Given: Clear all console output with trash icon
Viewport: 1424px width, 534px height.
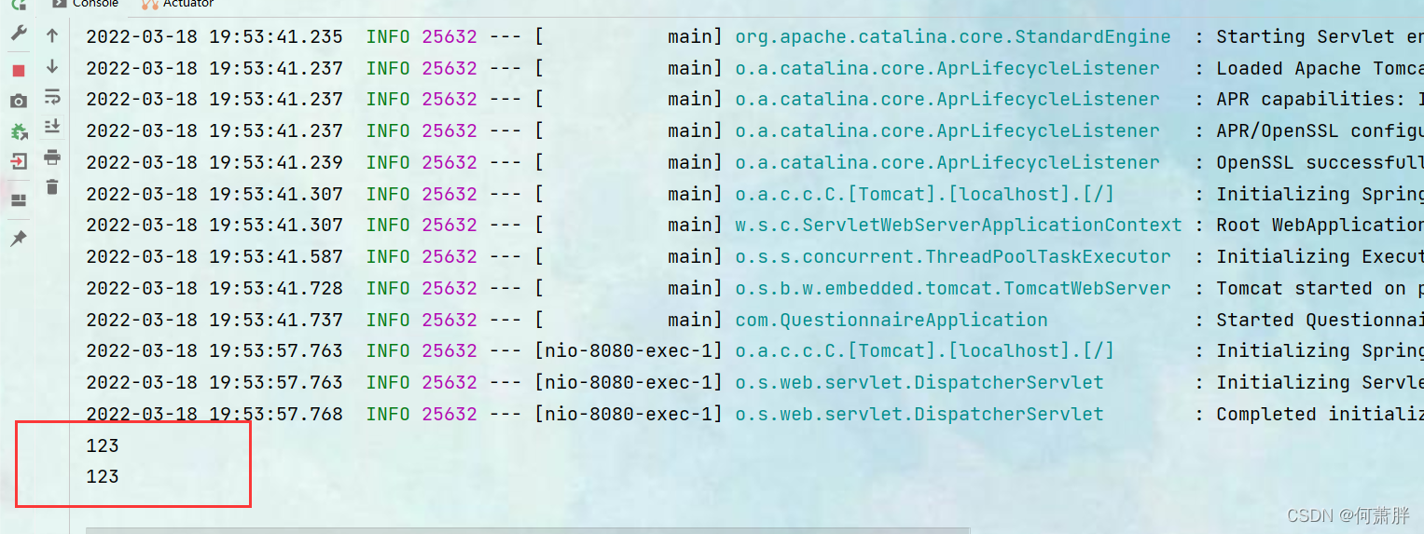Looking at the screenshot, I should coord(52,187).
